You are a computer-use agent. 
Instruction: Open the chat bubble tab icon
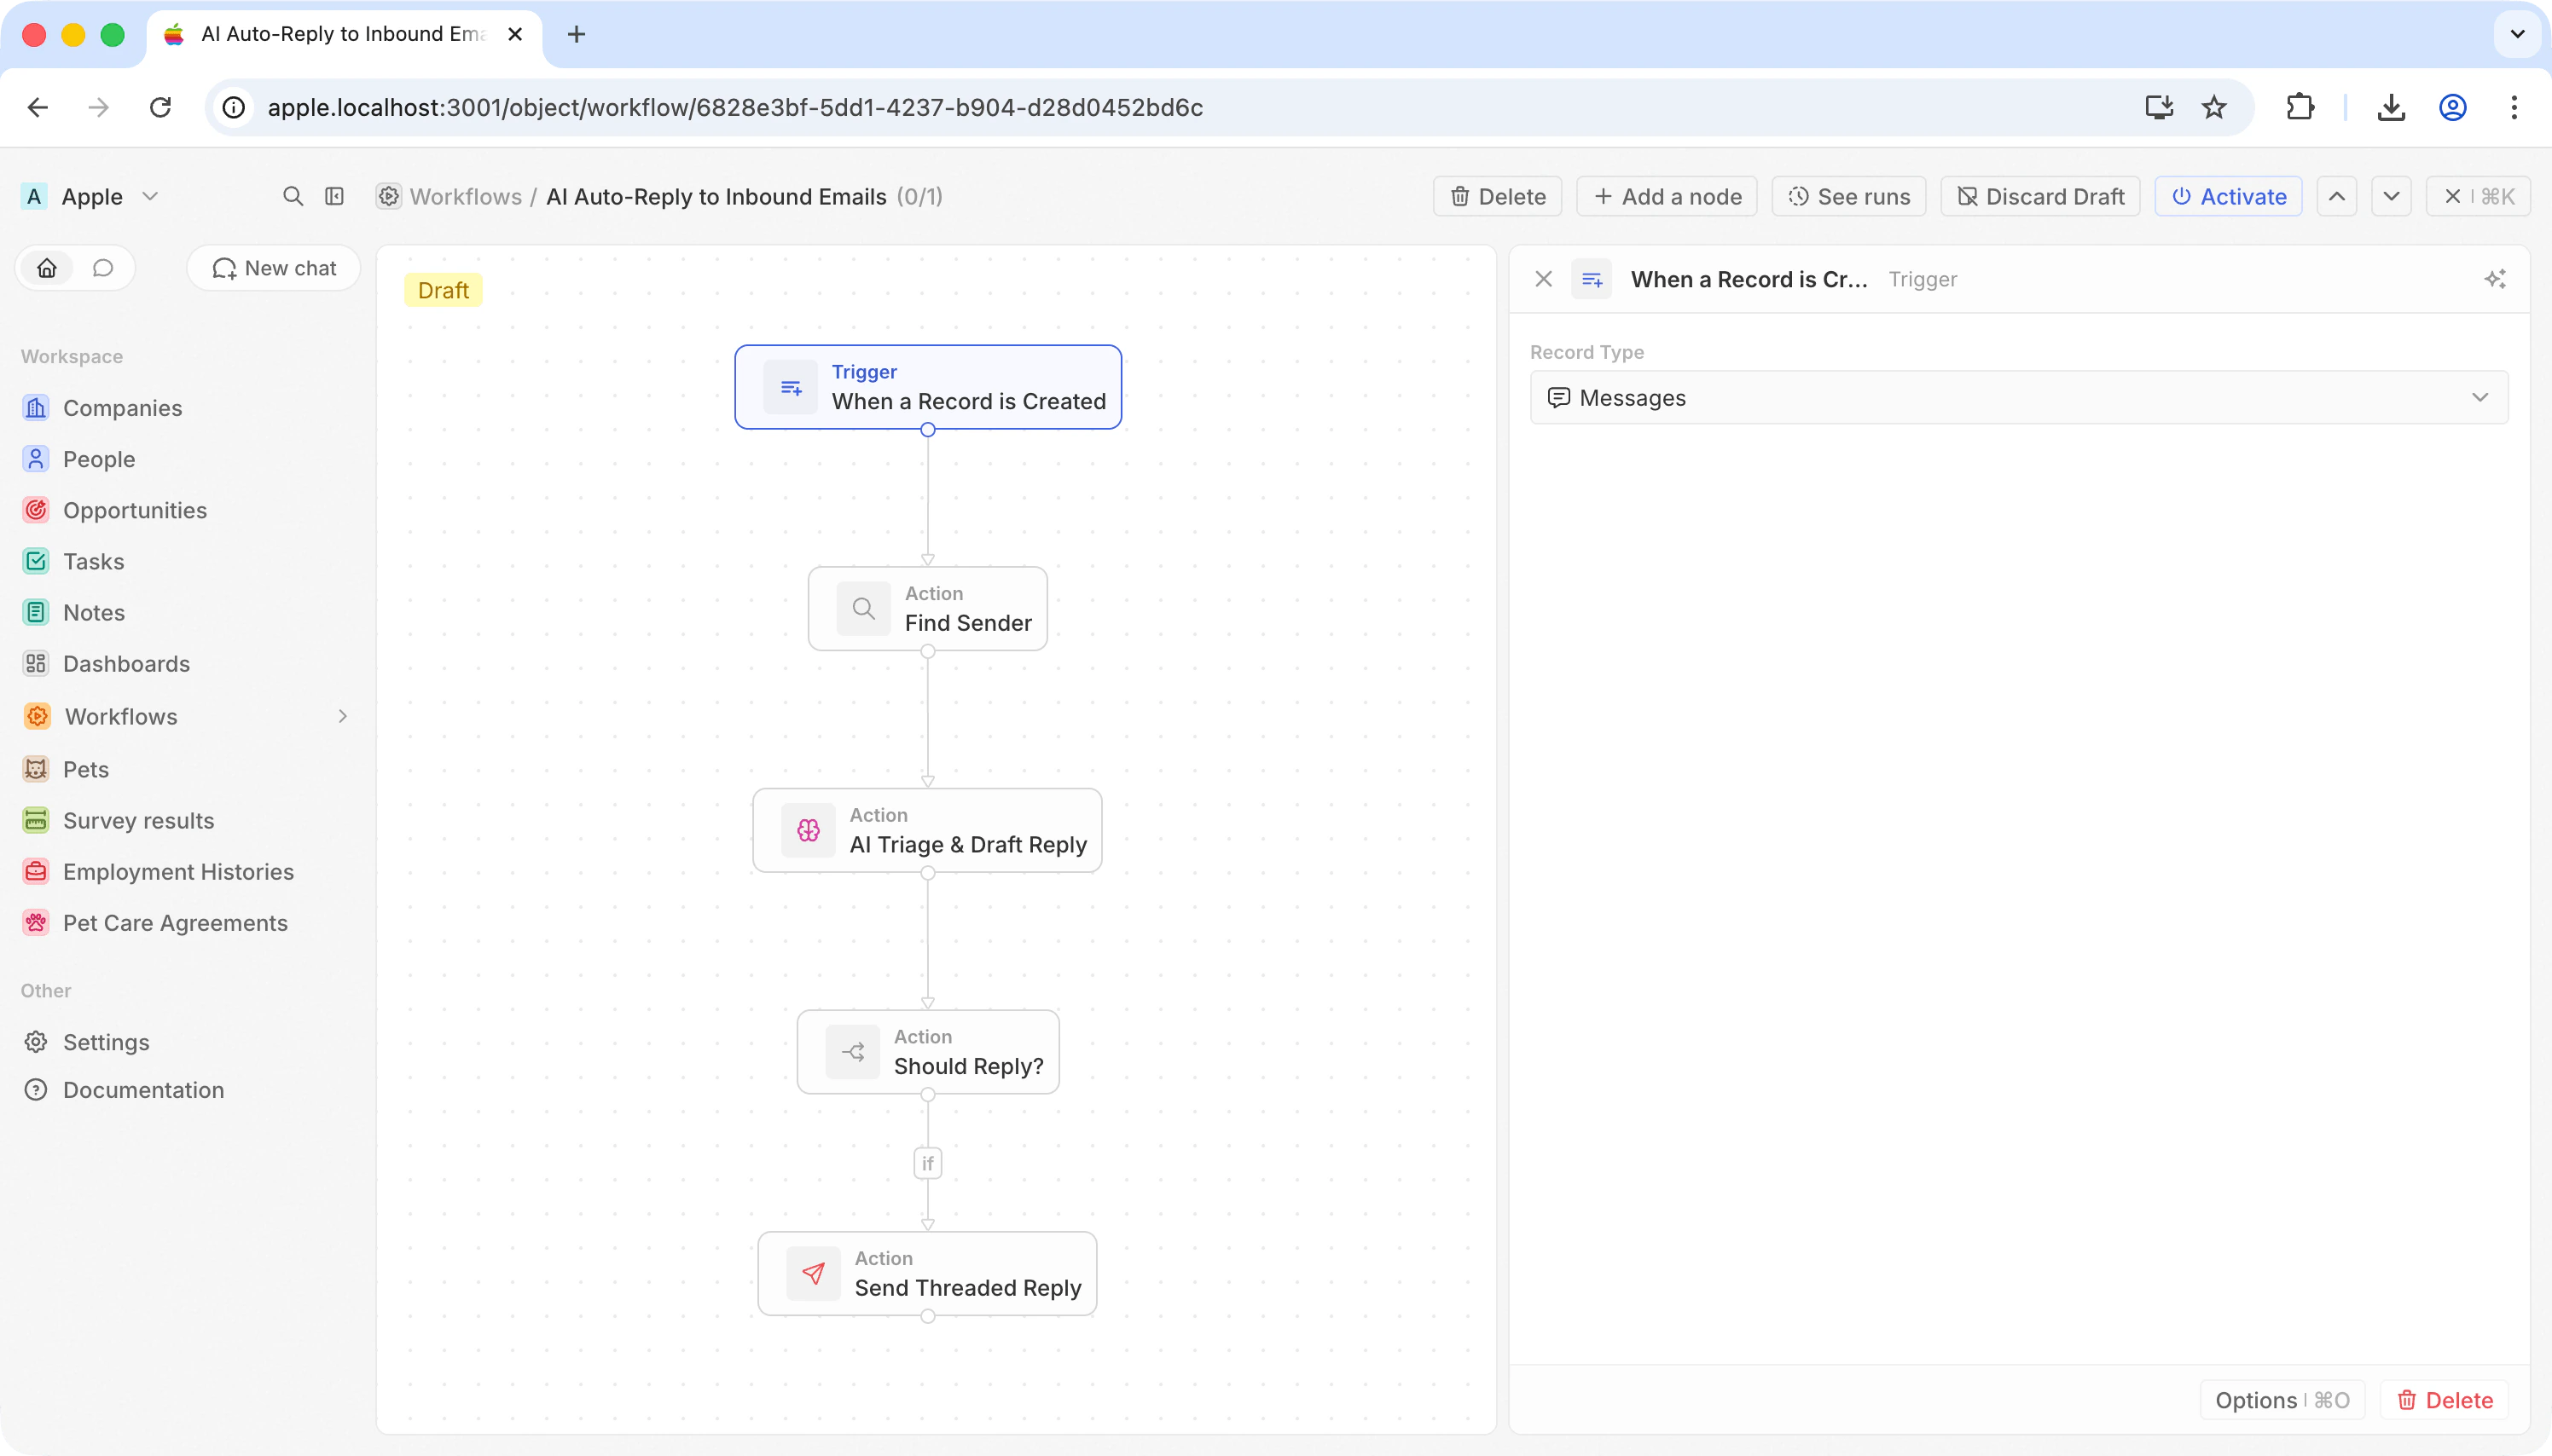pyautogui.click(x=103, y=268)
